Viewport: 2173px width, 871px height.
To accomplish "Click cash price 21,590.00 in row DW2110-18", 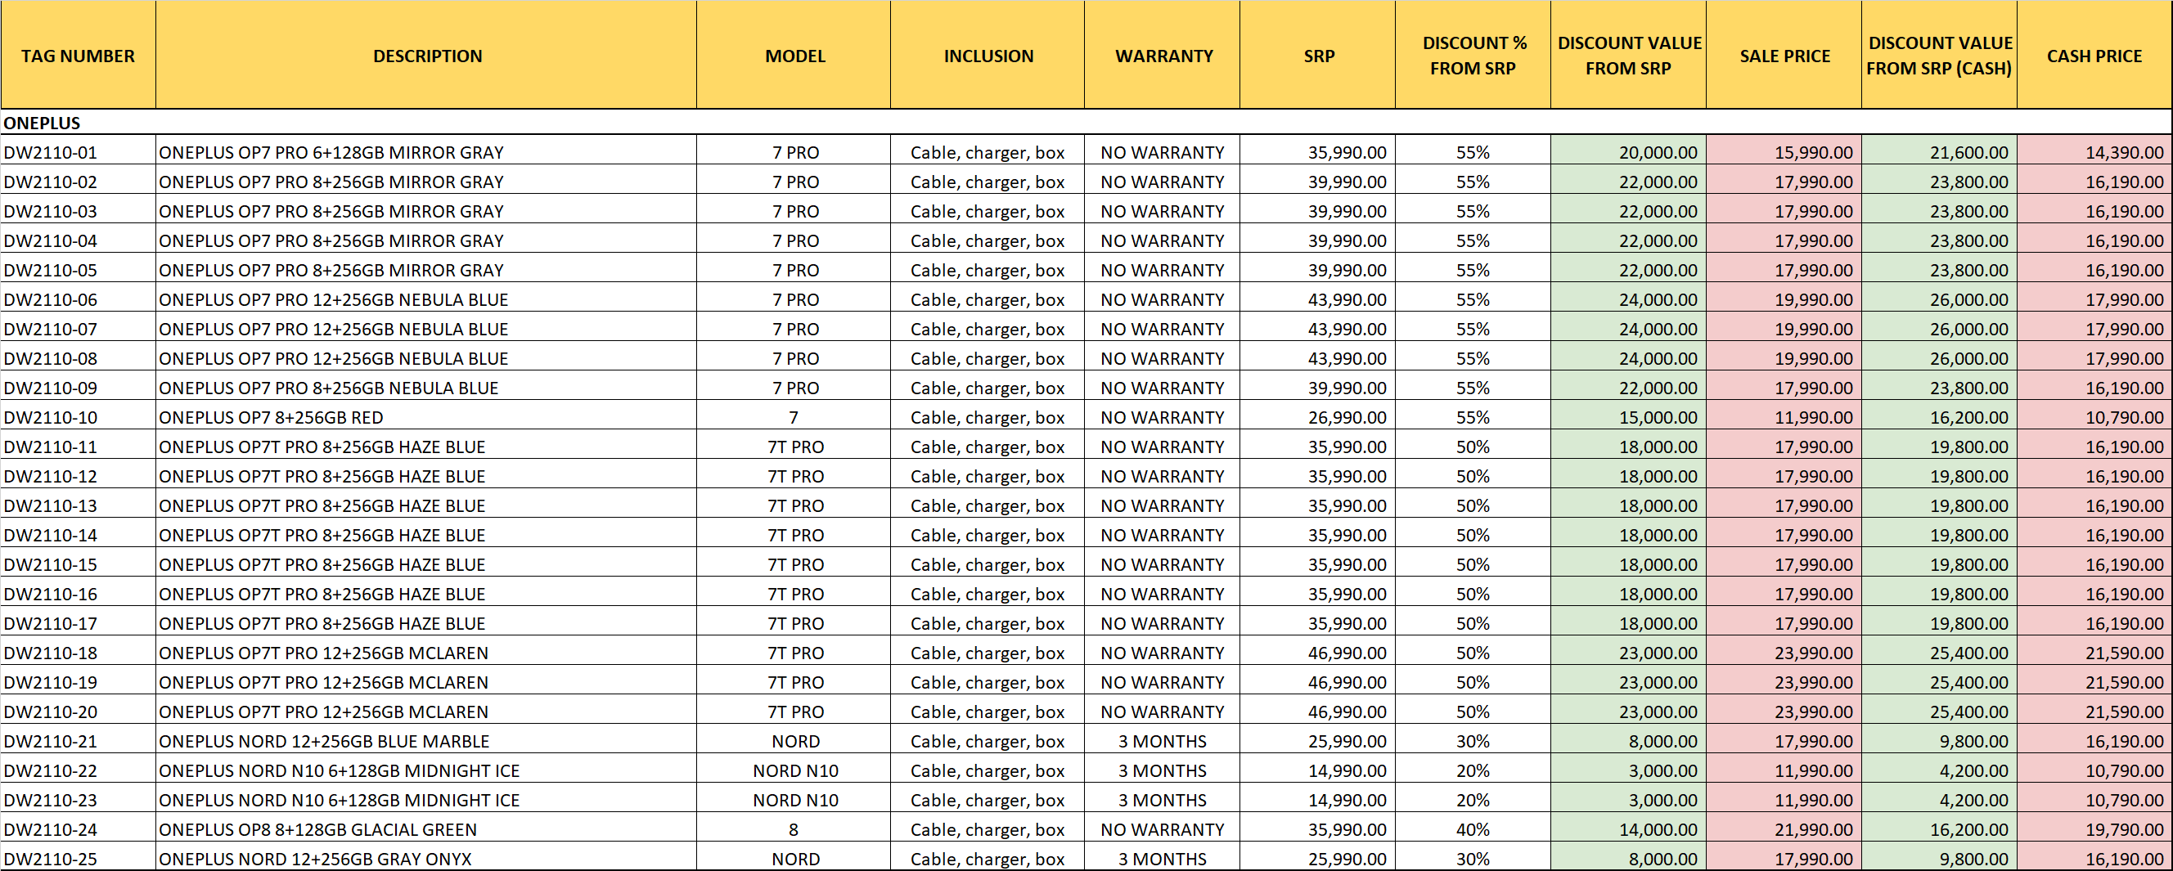I will [x=2094, y=653].
